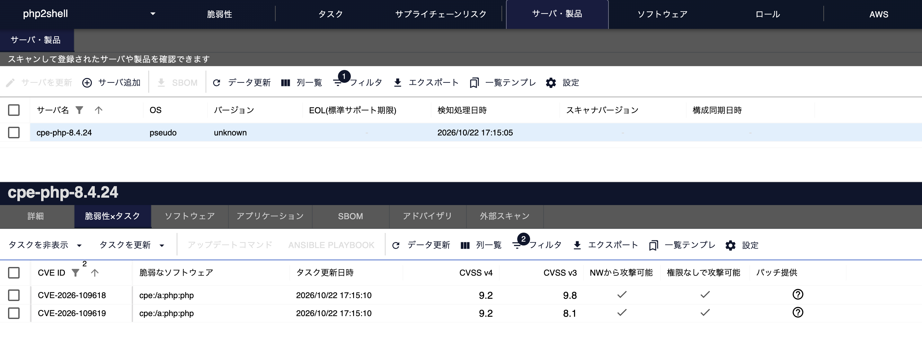Toggle select-all checkbox in server table header

coord(13,110)
